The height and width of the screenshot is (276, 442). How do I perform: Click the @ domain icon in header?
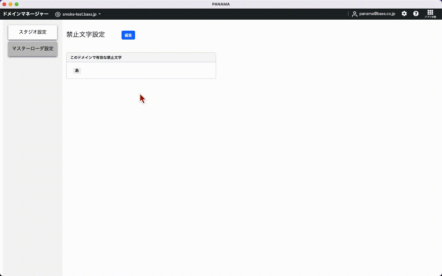coord(58,14)
